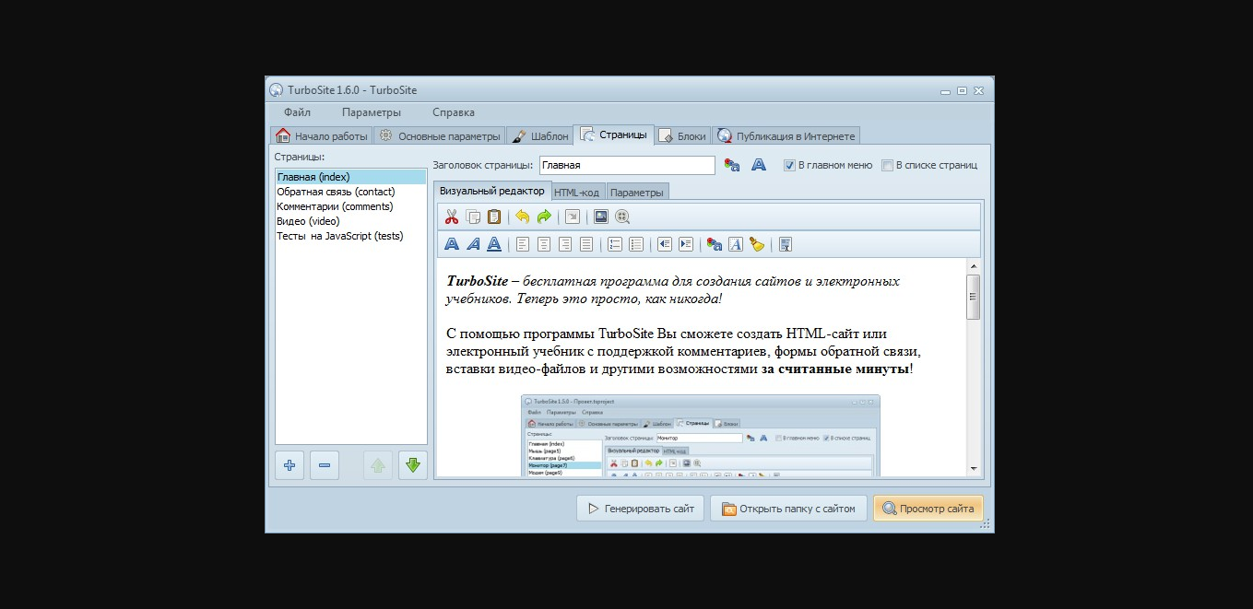1253x609 pixels.
Task: Select the underline formatting icon
Action: (x=496, y=244)
